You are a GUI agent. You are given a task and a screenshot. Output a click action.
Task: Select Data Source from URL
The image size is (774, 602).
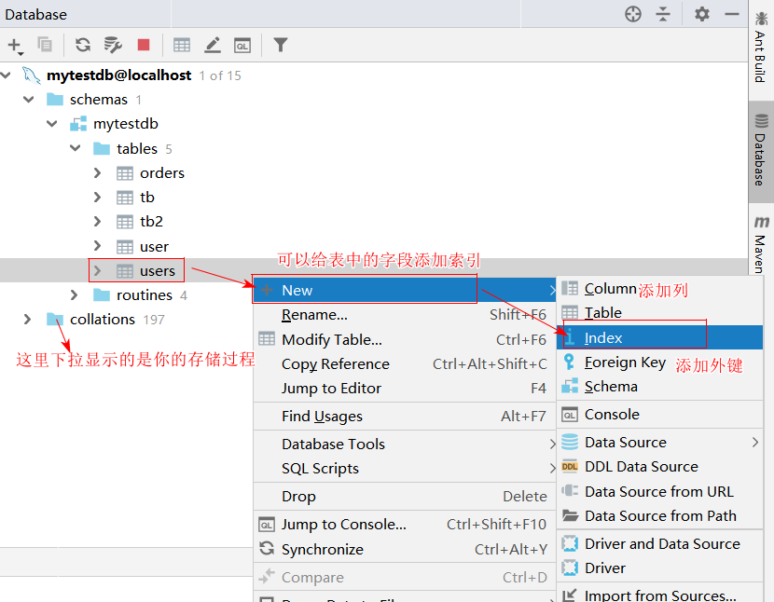(x=660, y=491)
